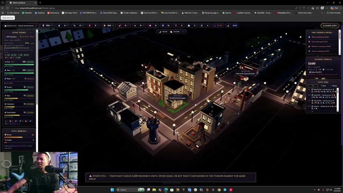
Task: Select the Raids tab in City Log
Action: 323,86
